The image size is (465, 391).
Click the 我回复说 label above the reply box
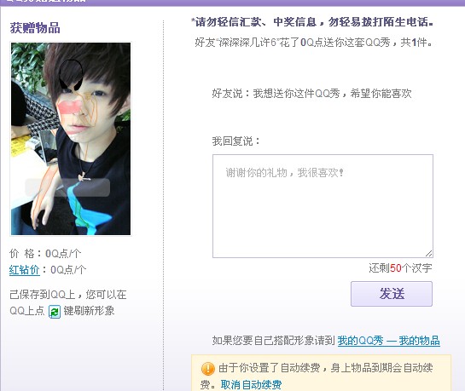pos(236,141)
